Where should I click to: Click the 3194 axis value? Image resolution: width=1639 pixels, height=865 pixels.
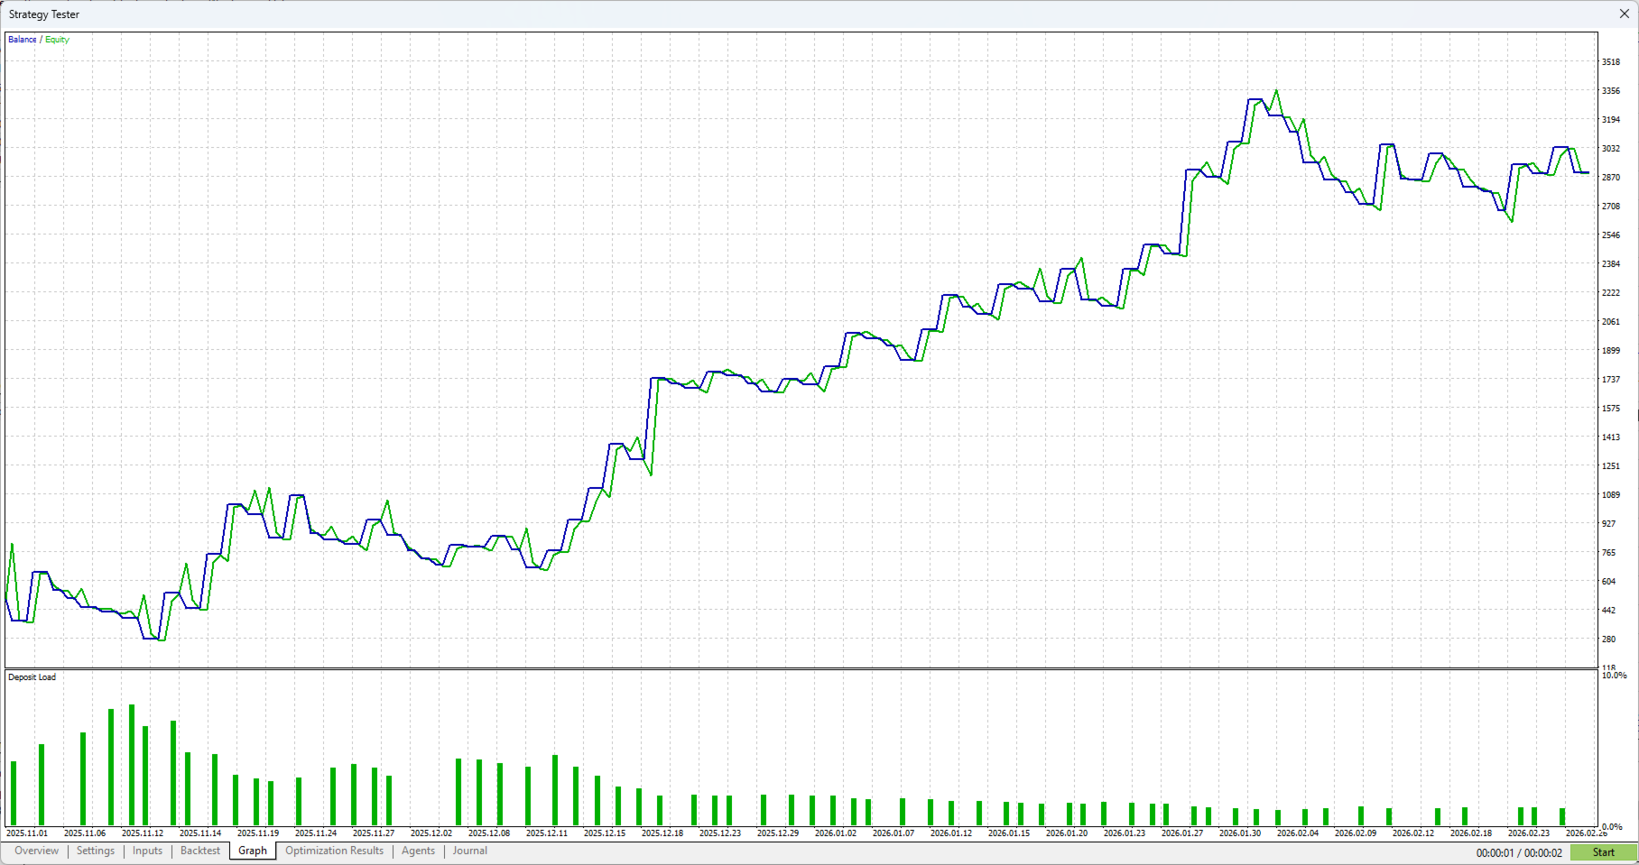coord(1611,120)
